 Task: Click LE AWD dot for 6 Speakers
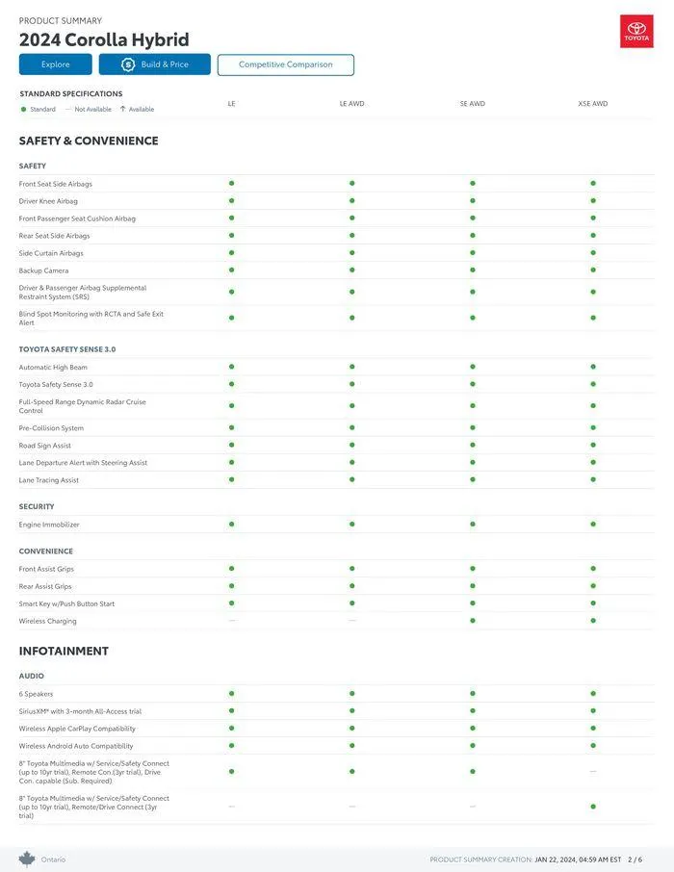point(352,694)
